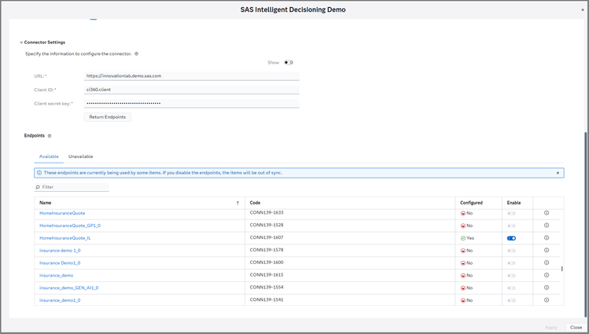Screen dimensions: 589x334
Task: Toggle the Show secret switch
Action: click(x=289, y=62)
